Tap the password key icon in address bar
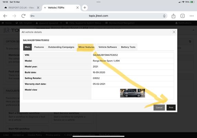The image size is (197, 138). 32,16
